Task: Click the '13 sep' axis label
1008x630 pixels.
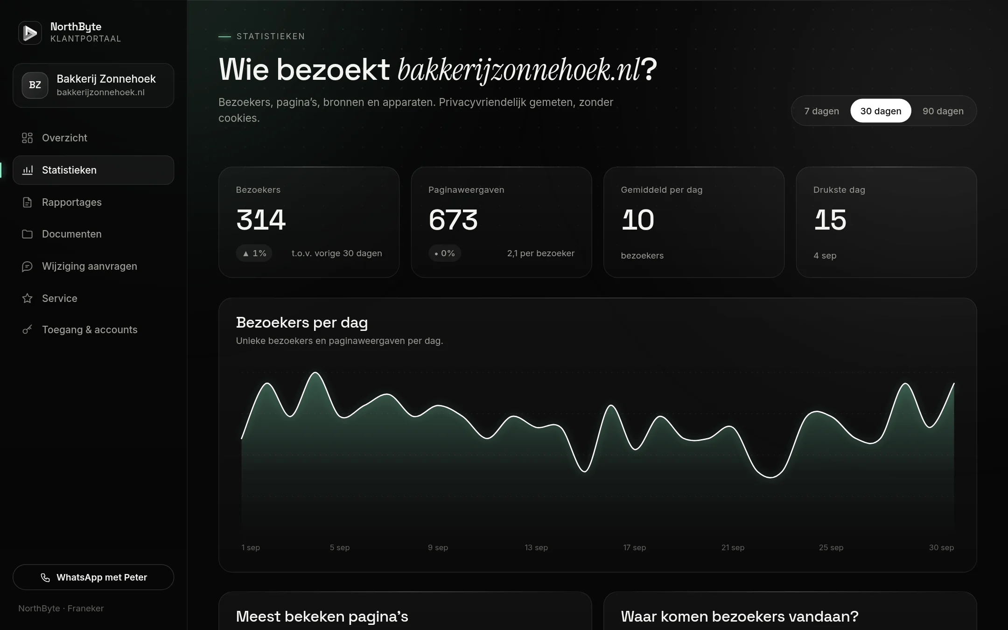Action: point(536,547)
